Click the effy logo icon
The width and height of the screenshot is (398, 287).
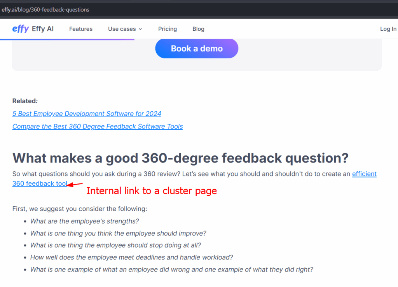click(x=21, y=29)
